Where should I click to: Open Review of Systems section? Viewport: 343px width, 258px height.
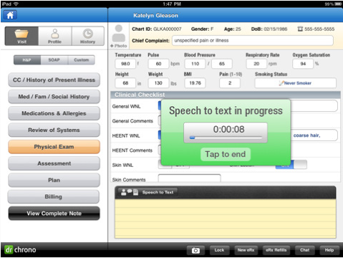[54, 130]
